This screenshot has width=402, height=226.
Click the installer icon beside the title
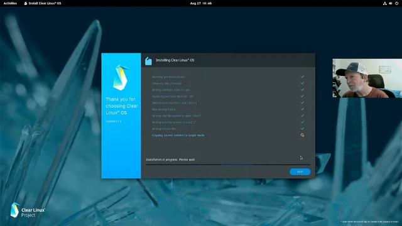[x=148, y=61]
